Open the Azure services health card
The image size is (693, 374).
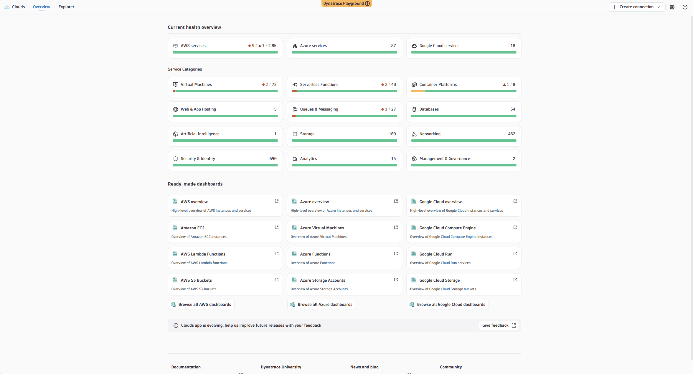344,48
